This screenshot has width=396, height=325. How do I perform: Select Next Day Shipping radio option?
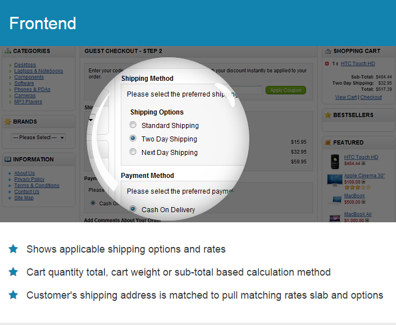click(x=133, y=152)
